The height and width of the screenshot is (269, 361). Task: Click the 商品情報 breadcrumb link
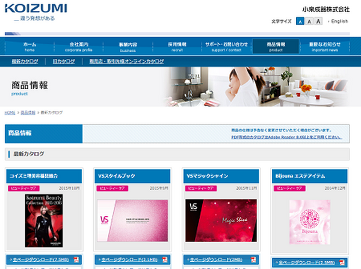[x=28, y=112]
